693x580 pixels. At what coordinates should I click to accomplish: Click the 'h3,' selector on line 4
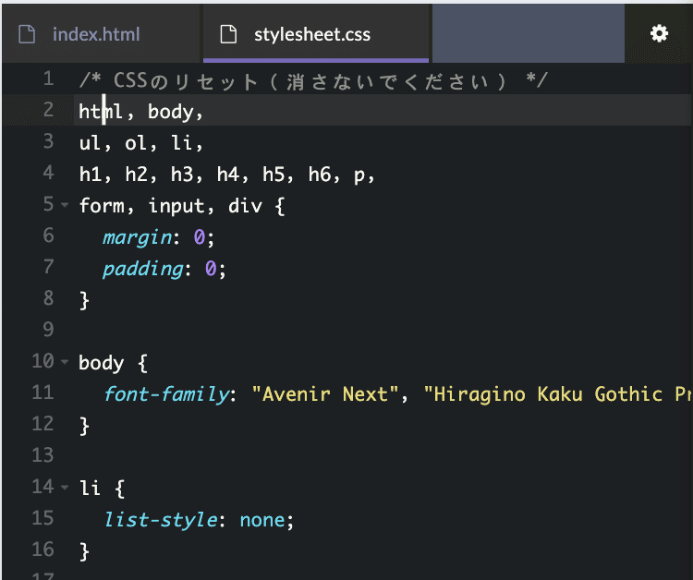tap(187, 175)
